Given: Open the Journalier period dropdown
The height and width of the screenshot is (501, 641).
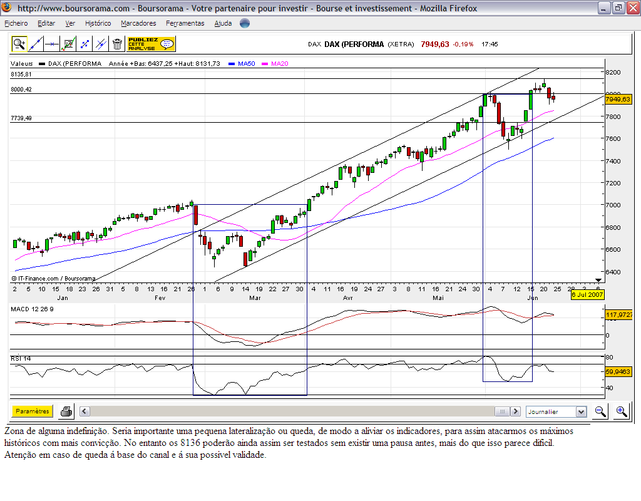Looking at the screenshot, I should tap(556, 412).
